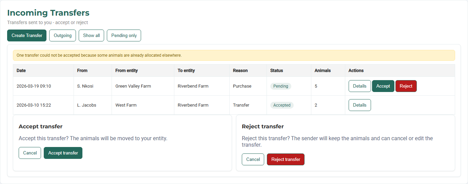Image resolution: width=468 pixels, height=184 pixels.
Task: Filter by Pending only
Action: [124, 35]
